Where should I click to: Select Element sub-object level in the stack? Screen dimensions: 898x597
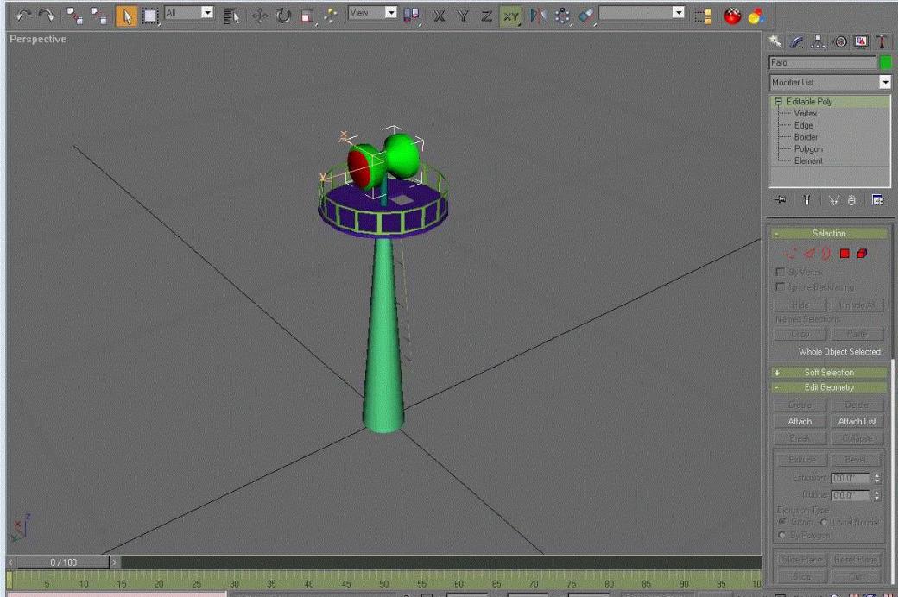808,160
